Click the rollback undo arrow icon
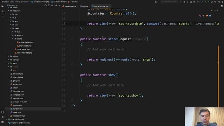This screenshot has height=126, width=224. coord(215,2)
